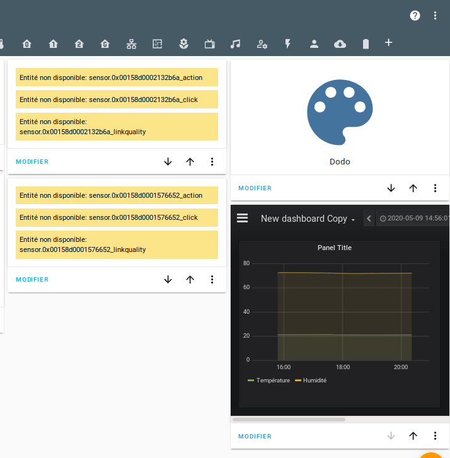This screenshot has width=450, height=458.
Task: Add a new view with plus icon
Action: 388,43
